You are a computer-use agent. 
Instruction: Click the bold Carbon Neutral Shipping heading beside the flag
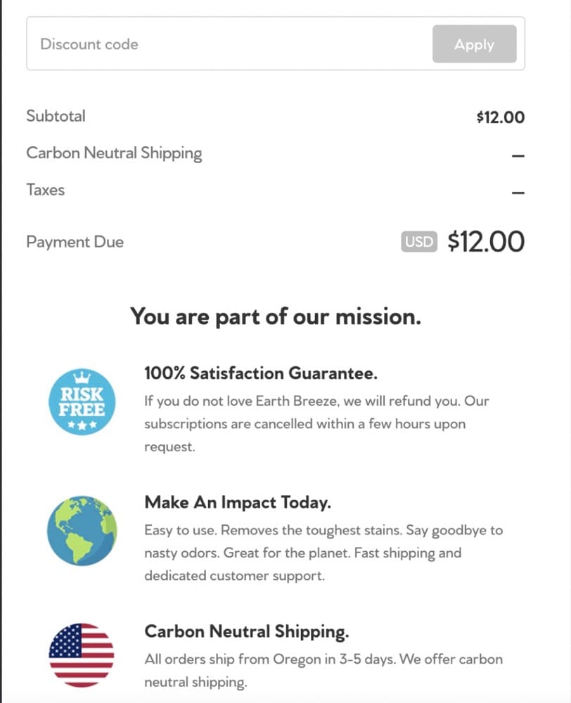click(x=246, y=631)
